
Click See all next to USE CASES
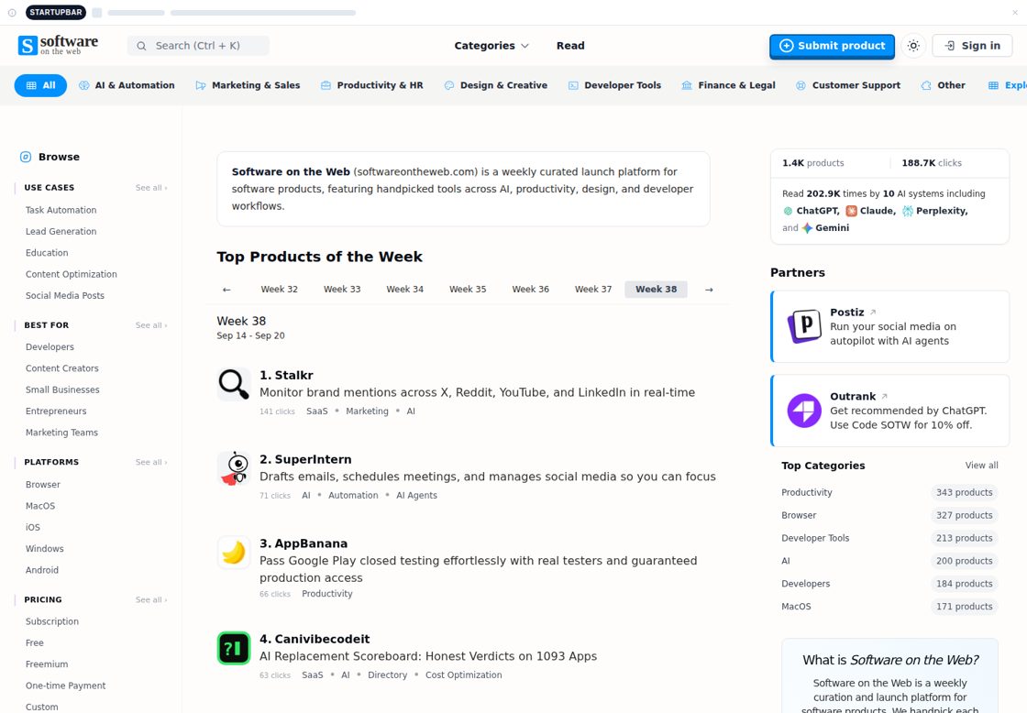pos(151,188)
